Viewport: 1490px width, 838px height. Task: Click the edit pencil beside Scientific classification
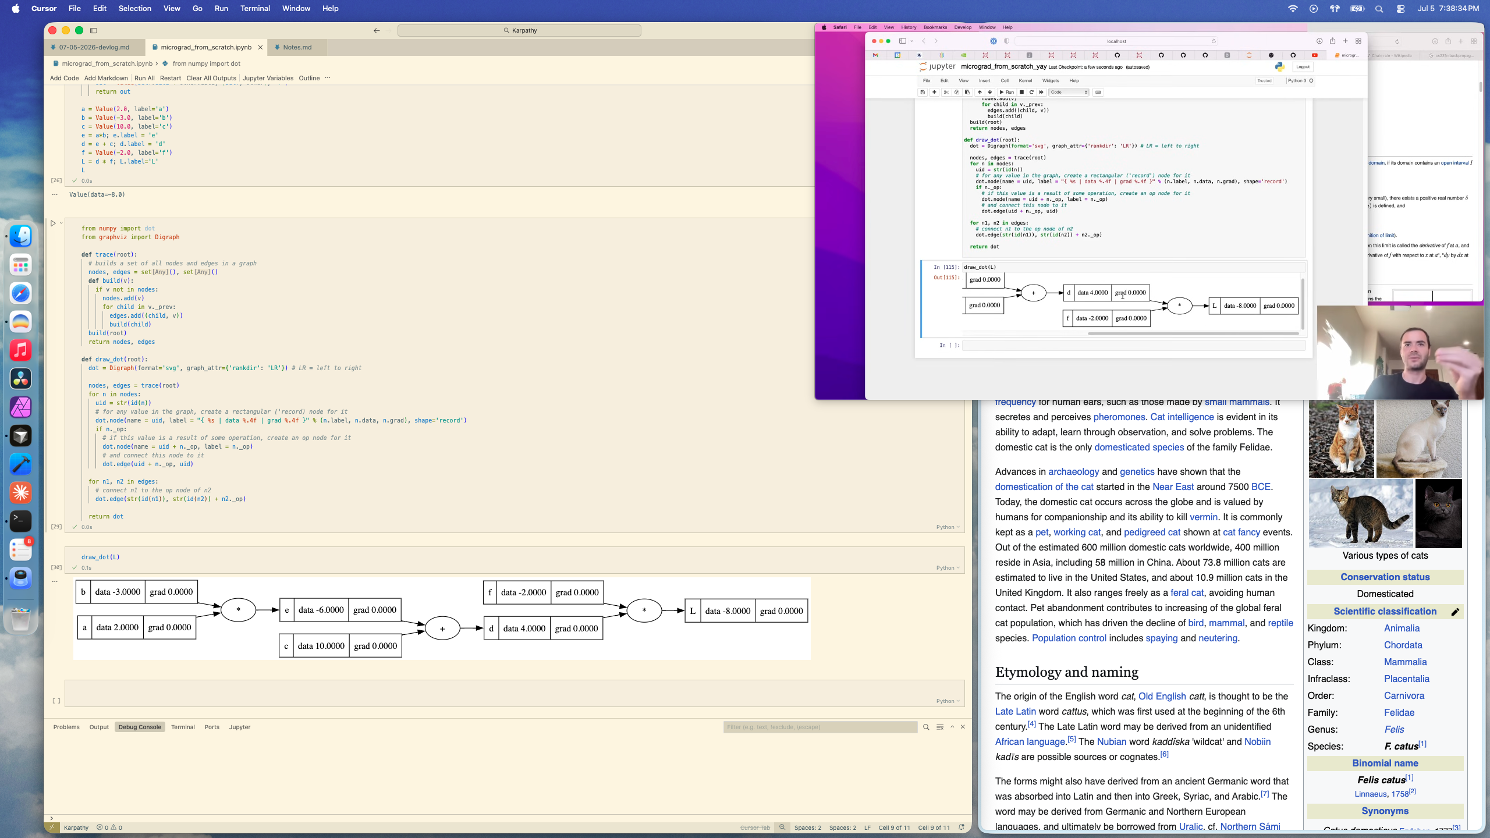point(1455,612)
